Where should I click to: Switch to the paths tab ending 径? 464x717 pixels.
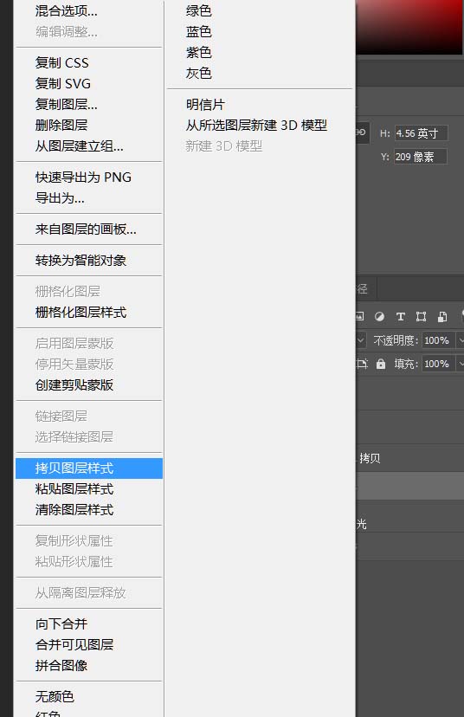(365, 288)
